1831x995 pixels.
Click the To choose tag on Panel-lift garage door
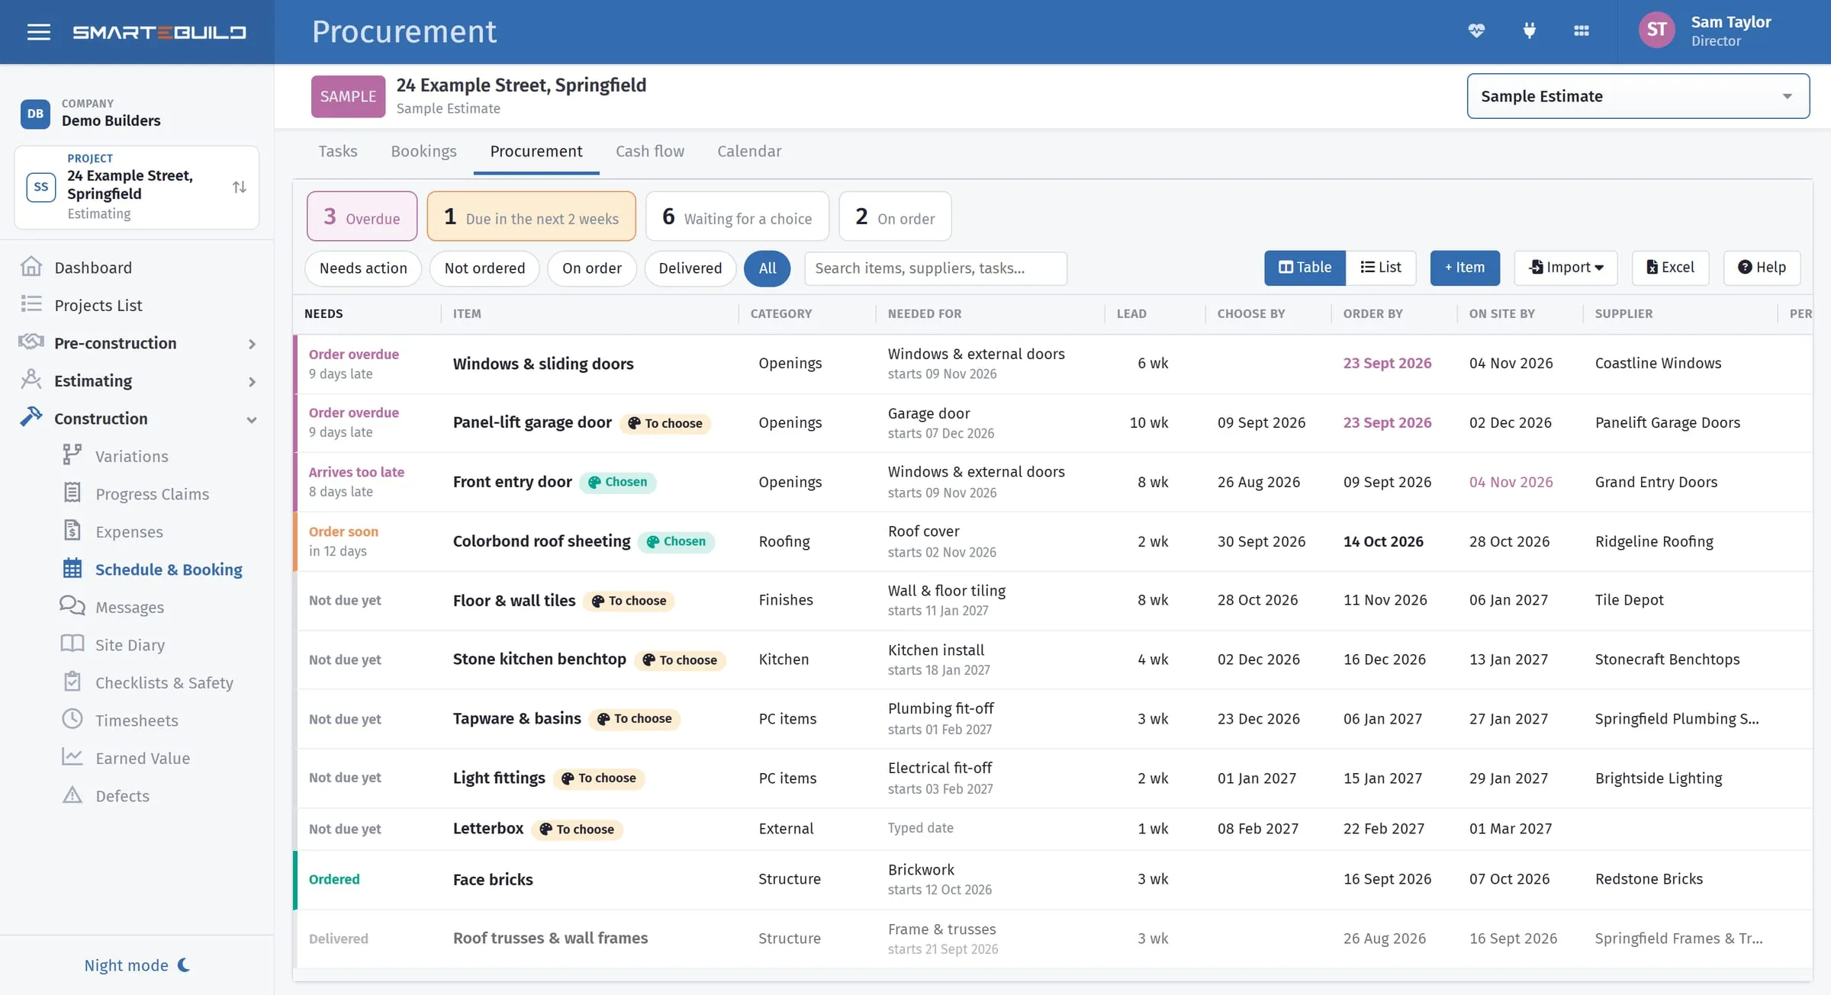click(x=665, y=423)
